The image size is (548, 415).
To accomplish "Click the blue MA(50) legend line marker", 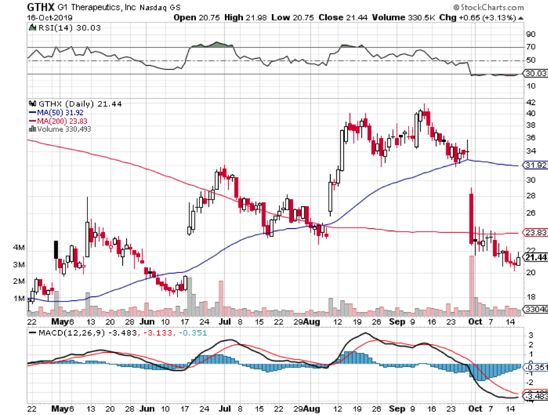I will [x=33, y=113].
